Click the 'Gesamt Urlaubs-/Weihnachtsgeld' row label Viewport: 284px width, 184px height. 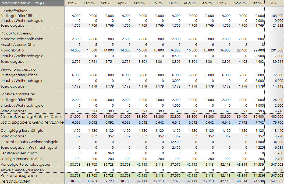pos(29,142)
